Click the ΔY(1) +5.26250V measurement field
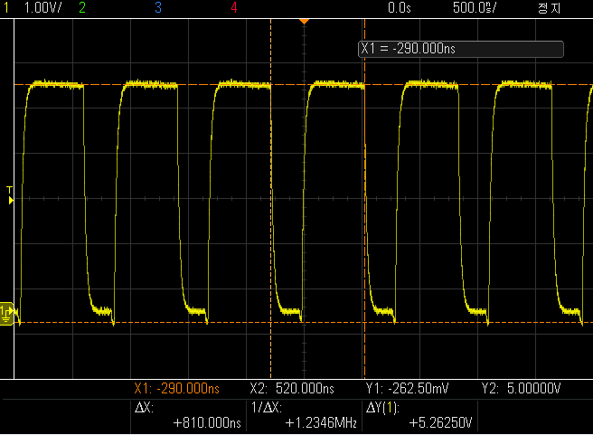Image resolution: width=593 pixels, height=435 pixels. (x=419, y=415)
